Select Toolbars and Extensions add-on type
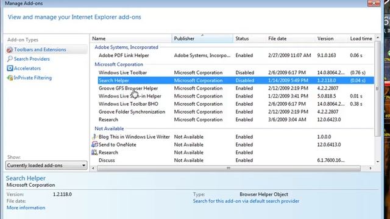This screenshot has width=390, height=219. (x=46, y=50)
